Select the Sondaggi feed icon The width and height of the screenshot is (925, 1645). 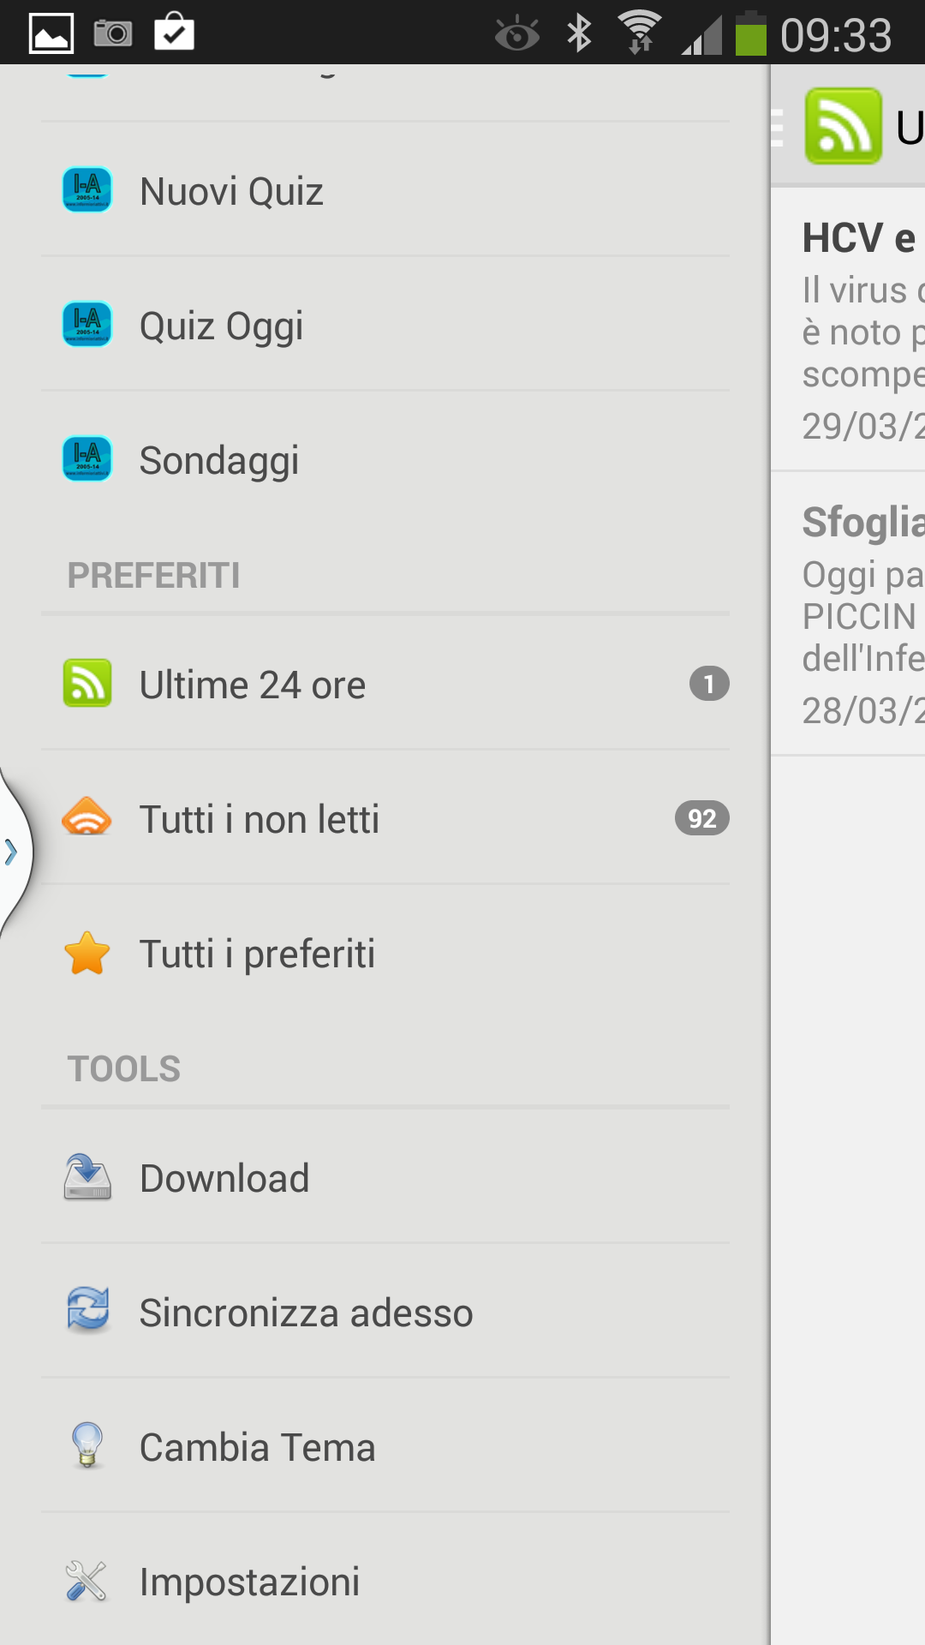87,458
